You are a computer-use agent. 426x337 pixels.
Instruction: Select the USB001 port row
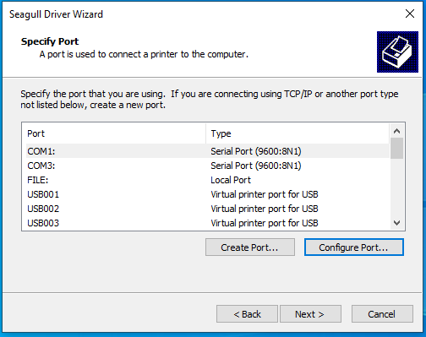208,194
